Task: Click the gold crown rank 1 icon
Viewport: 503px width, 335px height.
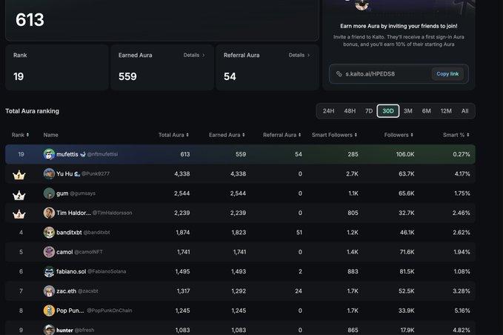Action: tap(19, 175)
